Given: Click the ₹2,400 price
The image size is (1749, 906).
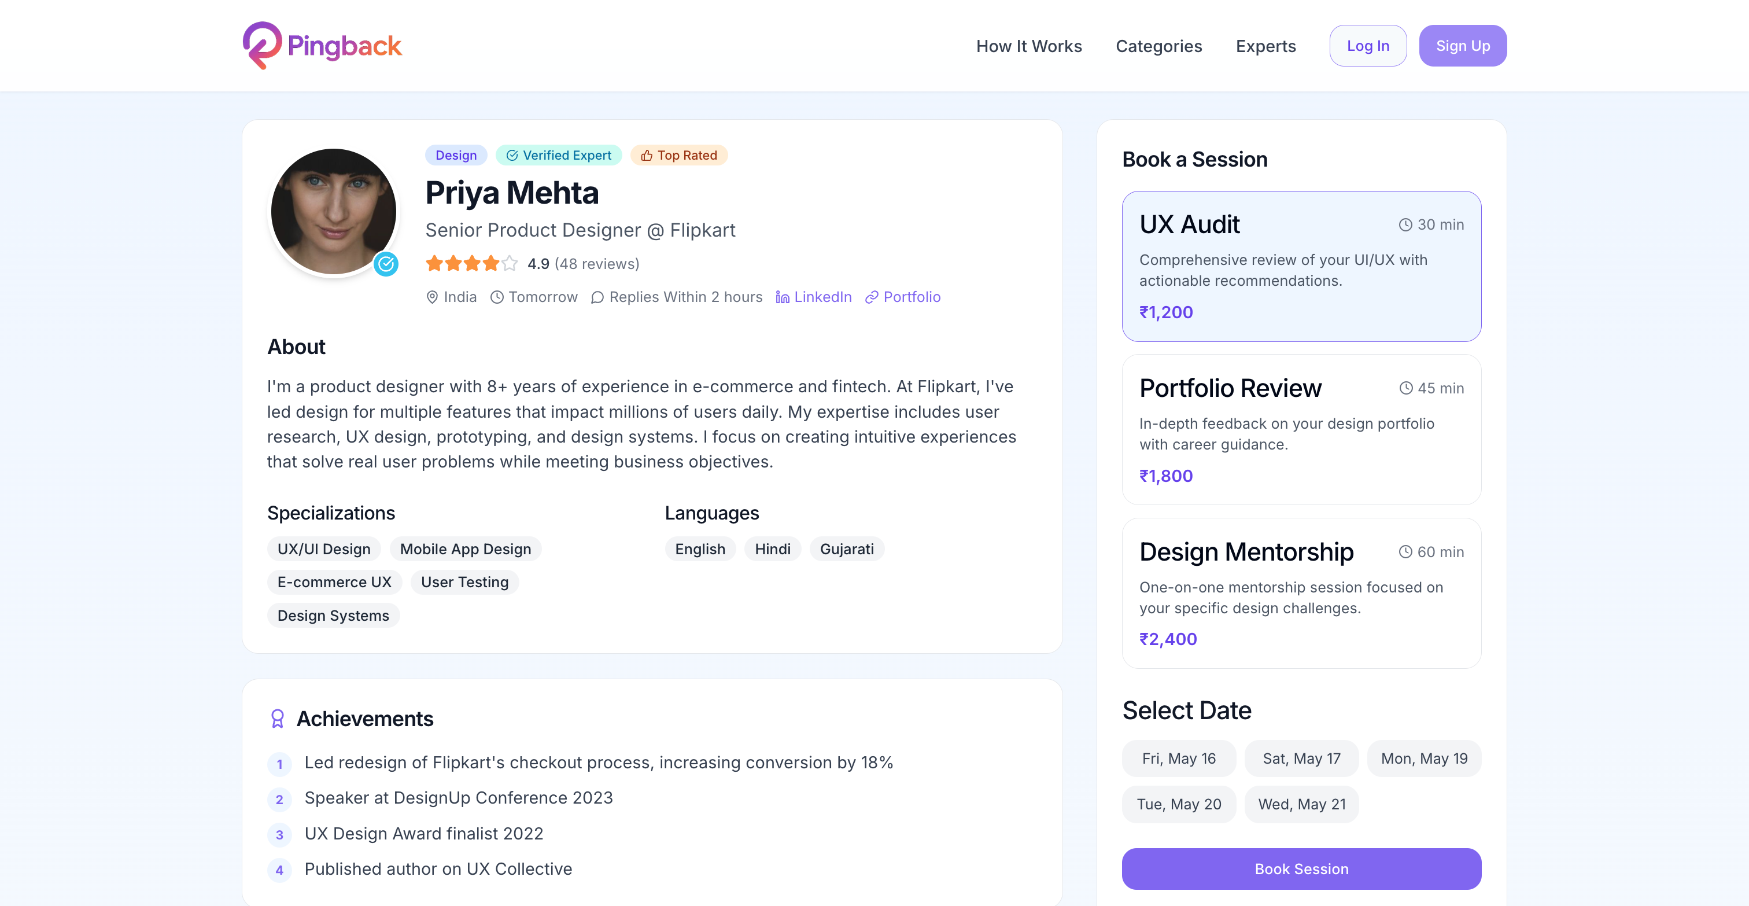Looking at the screenshot, I should coord(1168,639).
